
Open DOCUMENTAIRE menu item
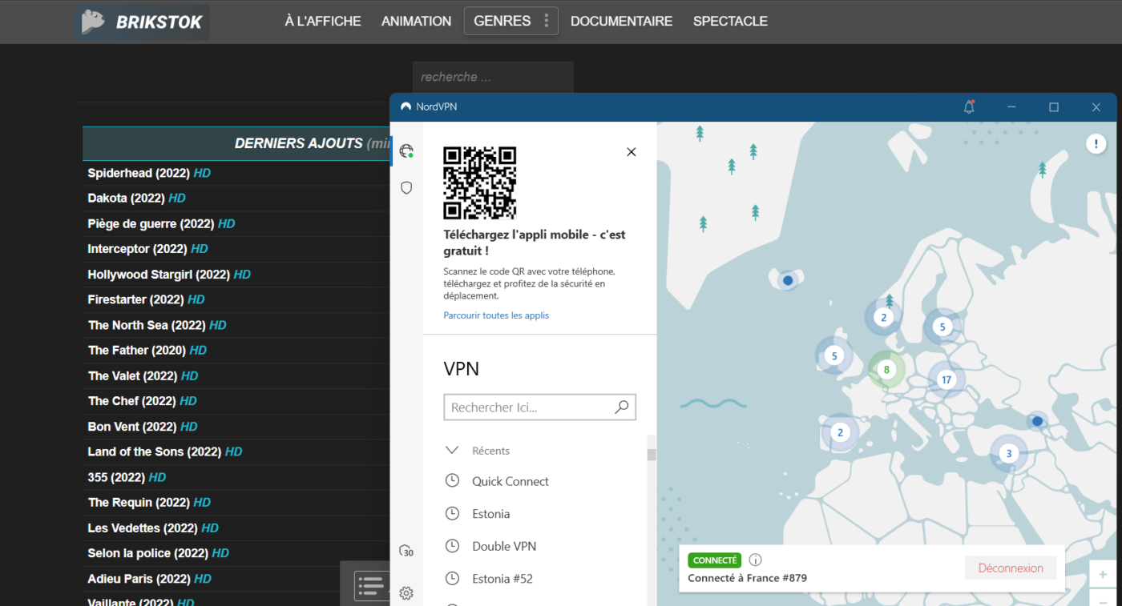622,22
